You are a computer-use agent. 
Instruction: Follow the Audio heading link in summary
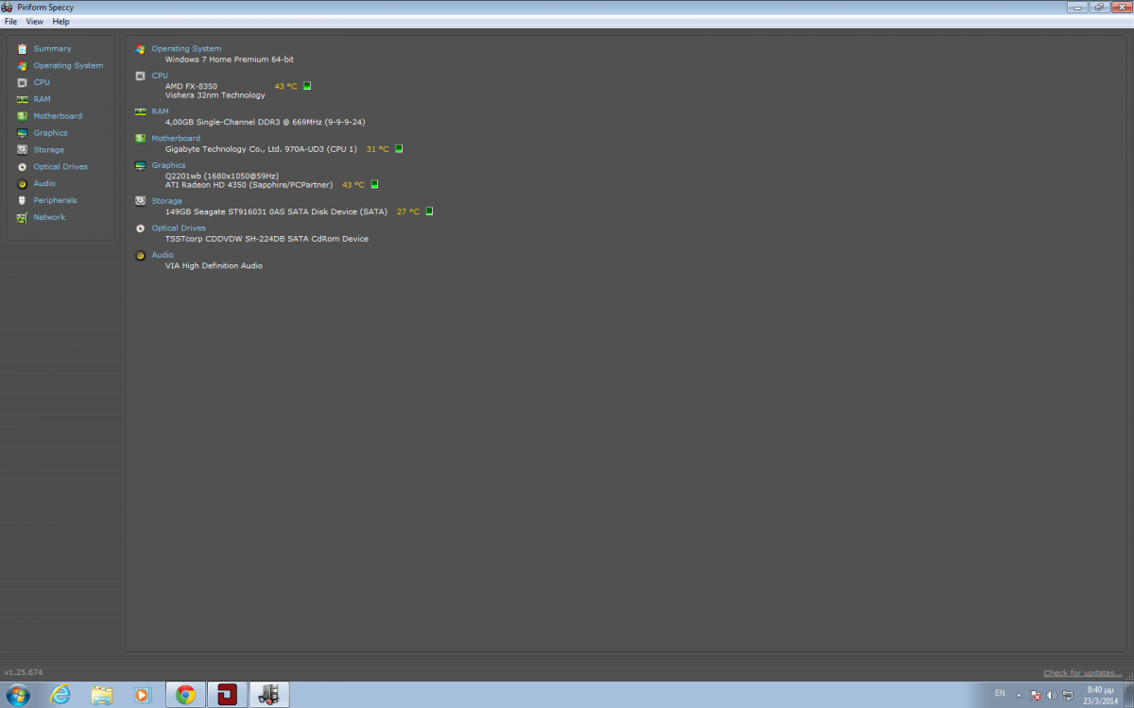pos(163,255)
